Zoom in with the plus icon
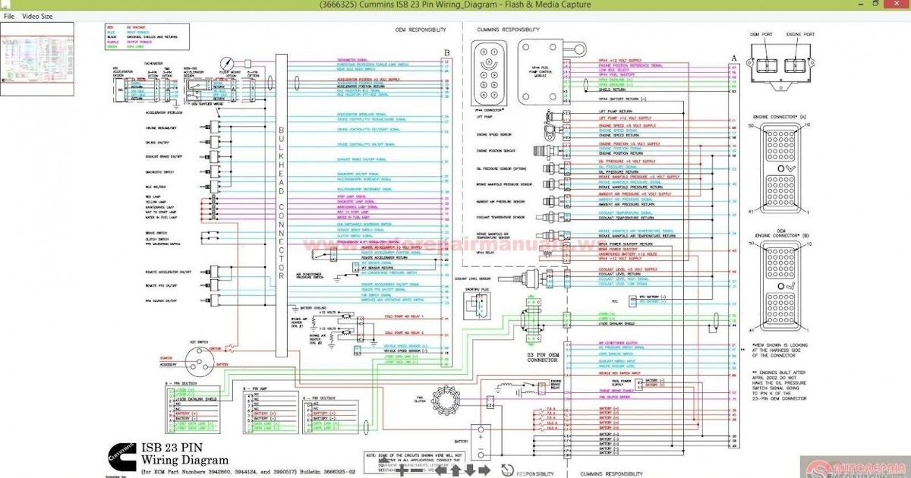 [402, 470]
